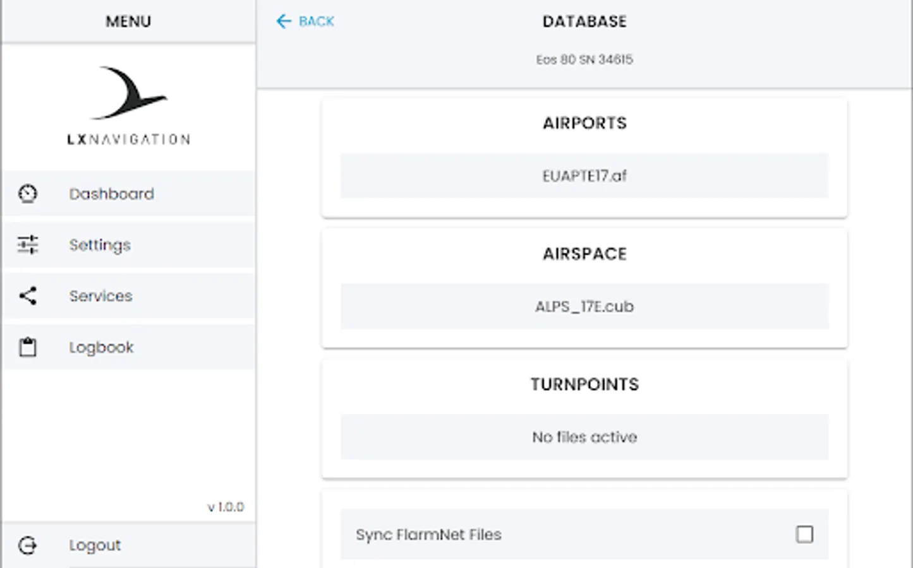Select the ALPS_17E.cub airspace file

(x=584, y=307)
